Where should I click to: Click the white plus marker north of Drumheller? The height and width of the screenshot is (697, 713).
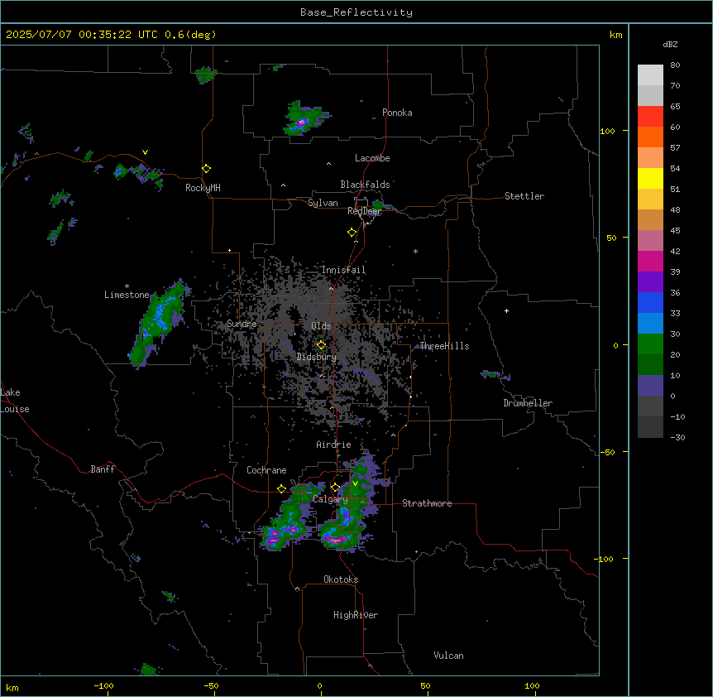506,310
